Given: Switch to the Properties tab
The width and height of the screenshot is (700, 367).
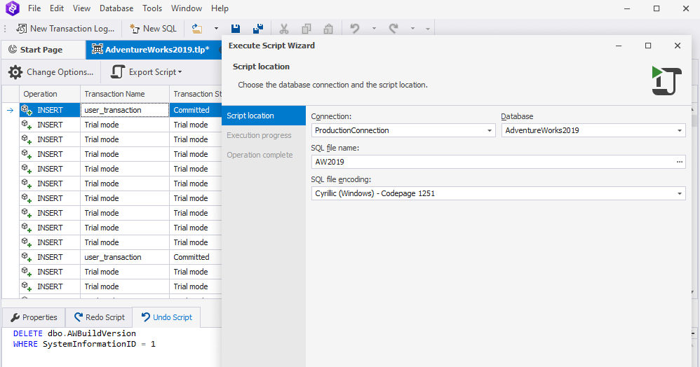Looking at the screenshot, I should 34,317.
